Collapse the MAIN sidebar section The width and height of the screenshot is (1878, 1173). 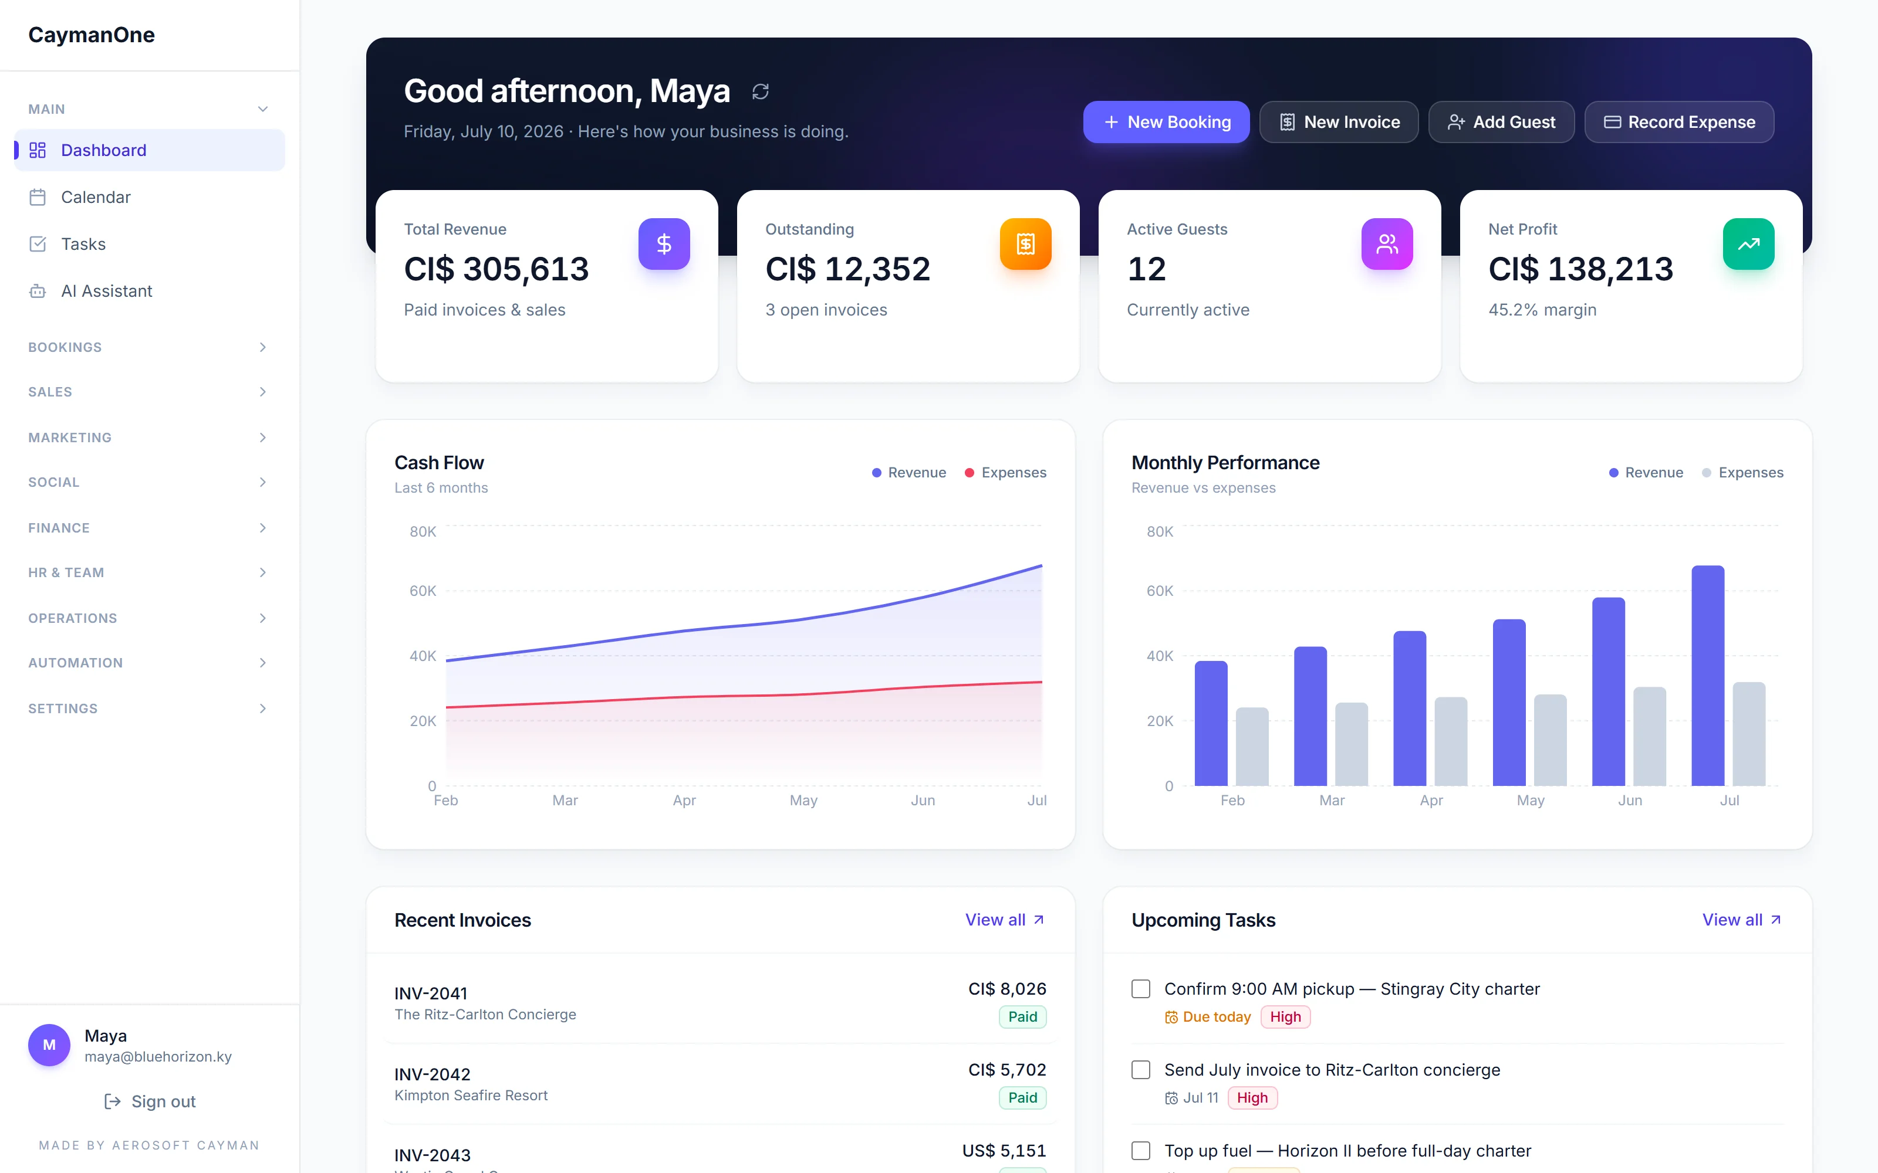pyautogui.click(x=149, y=110)
